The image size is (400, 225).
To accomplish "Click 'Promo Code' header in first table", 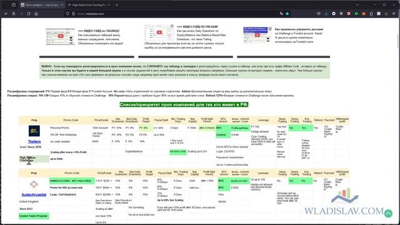I will tap(71, 120).
